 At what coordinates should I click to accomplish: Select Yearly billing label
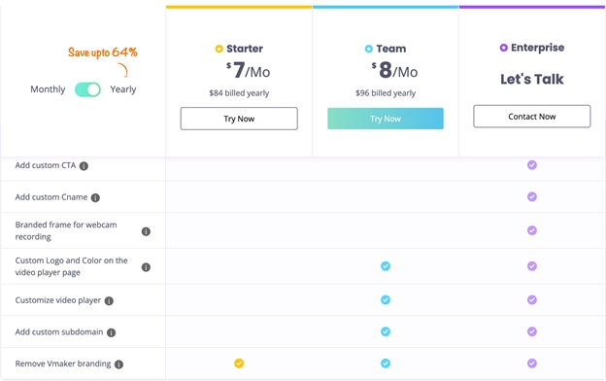coord(123,89)
